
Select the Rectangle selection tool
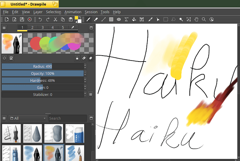166,19
